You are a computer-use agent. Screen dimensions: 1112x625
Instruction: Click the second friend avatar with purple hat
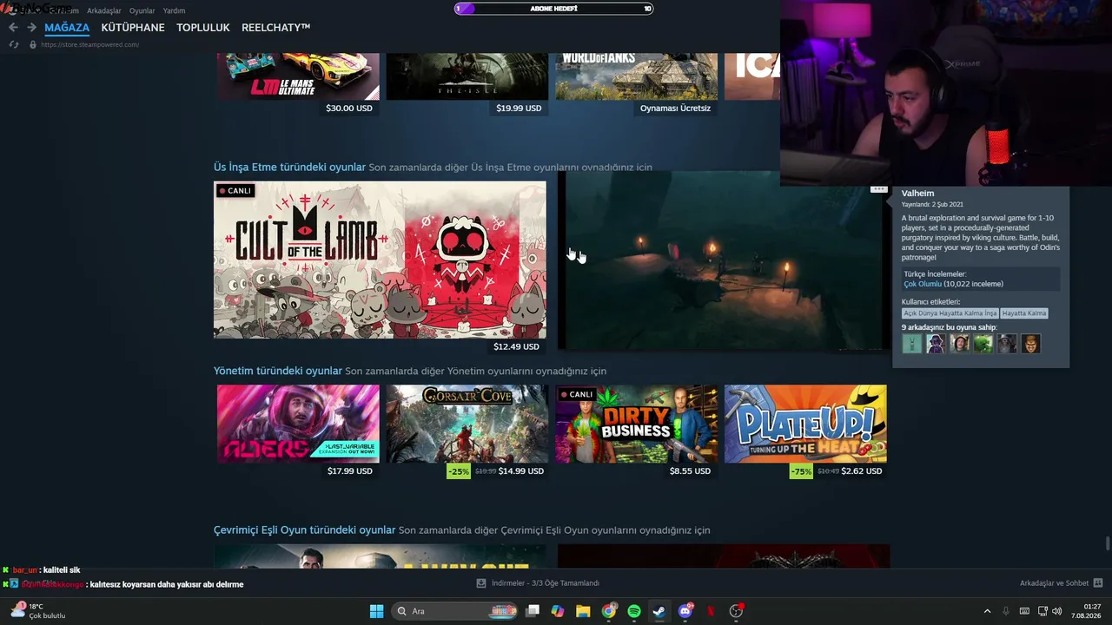click(936, 344)
